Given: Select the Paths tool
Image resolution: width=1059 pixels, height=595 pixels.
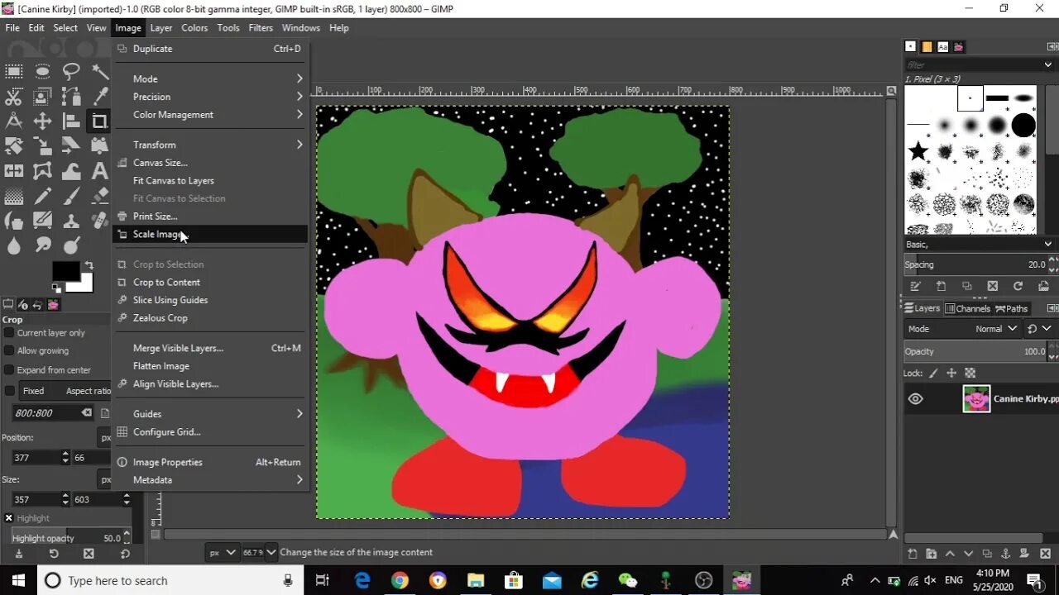Looking at the screenshot, I should point(71,97).
